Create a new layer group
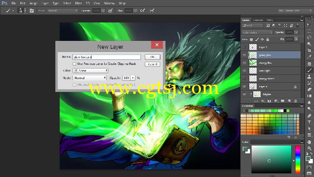Screen dimensions: 314x177 click(x=283, y=101)
